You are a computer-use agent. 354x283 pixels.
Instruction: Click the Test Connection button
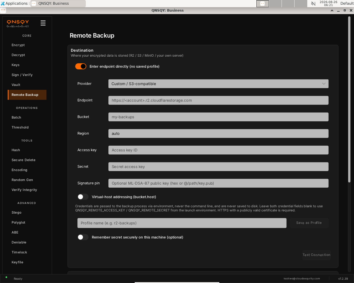coord(316,255)
